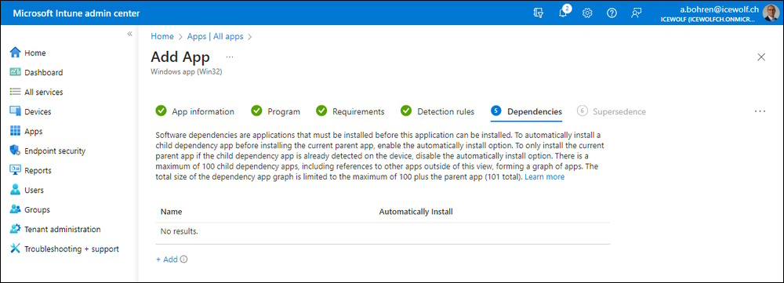Click the Endpoint security shield icon

(15, 151)
